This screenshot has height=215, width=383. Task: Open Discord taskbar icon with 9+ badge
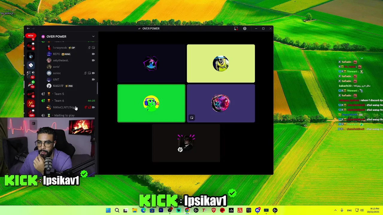258,210
